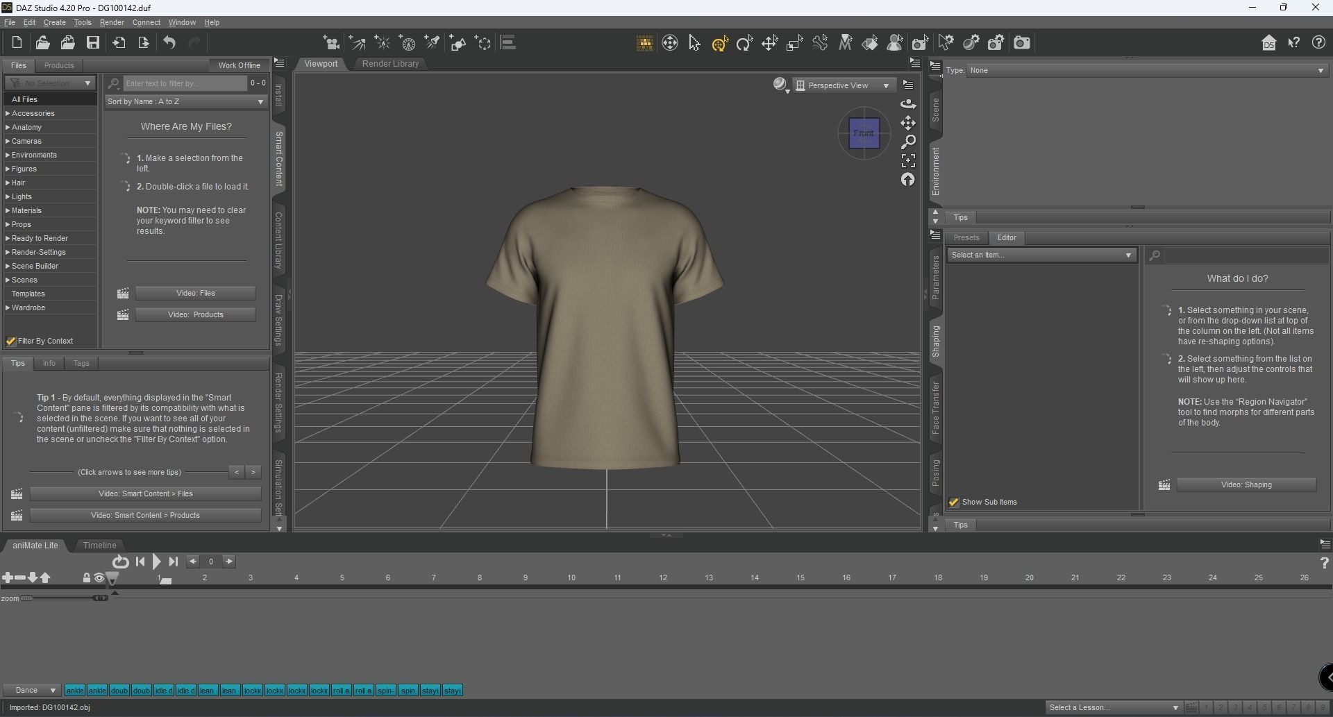
Task: Select the Node Selection arrow tool
Action: click(694, 43)
